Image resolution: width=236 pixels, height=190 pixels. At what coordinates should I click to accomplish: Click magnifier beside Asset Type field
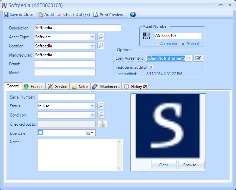click(101, 37)
